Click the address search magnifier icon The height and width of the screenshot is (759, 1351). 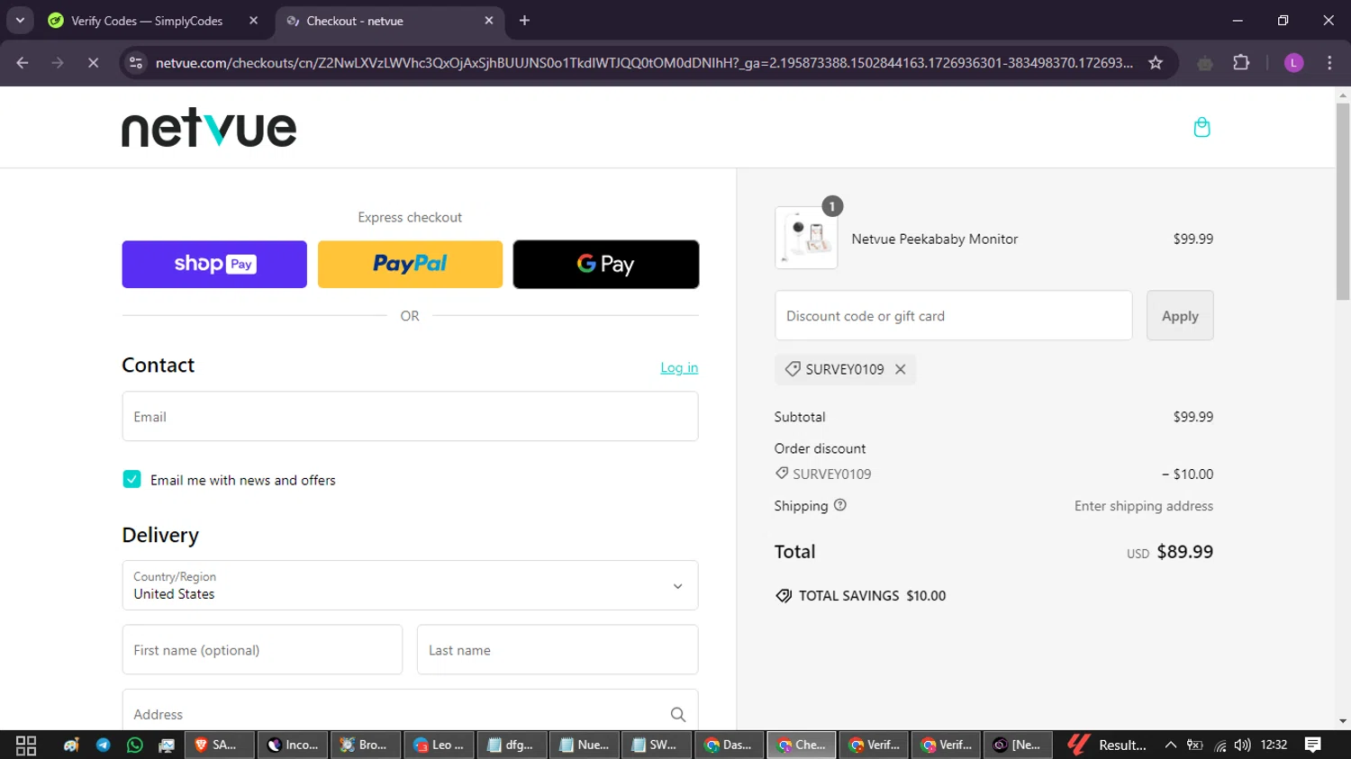[x=678, y=714]
